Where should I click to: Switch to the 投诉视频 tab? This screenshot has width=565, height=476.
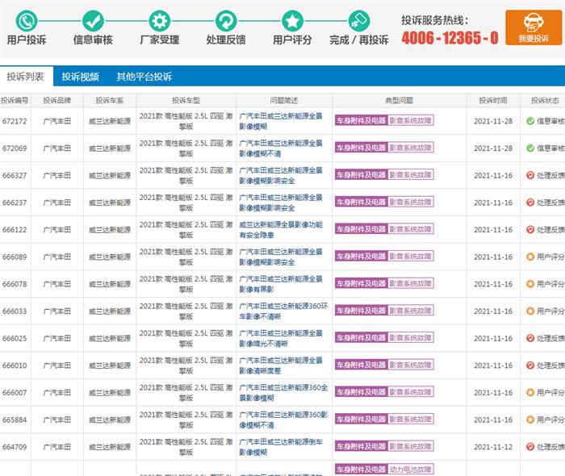point(80,77)
